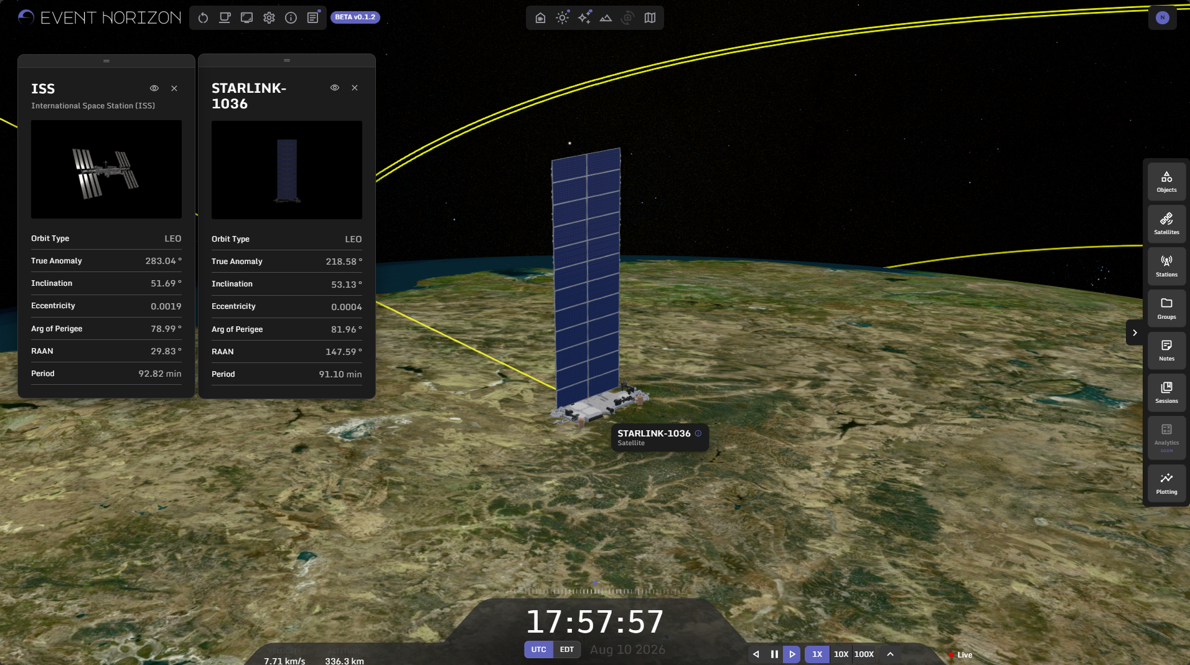Switch time zone to UTC
Screen dimensions: 1190x665
coord(538,649)
